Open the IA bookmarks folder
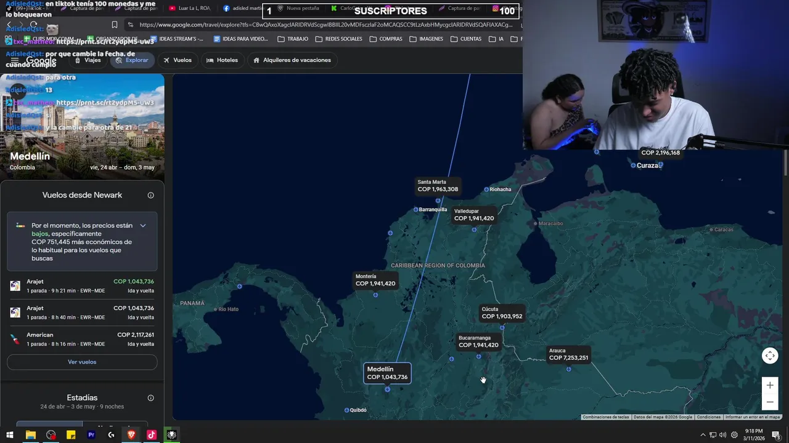 click(496, 39)
